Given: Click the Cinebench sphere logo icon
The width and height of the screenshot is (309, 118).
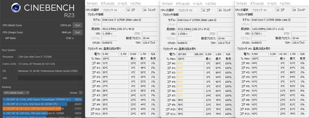Looking at the screenshot, I should (x=16, y=8).
